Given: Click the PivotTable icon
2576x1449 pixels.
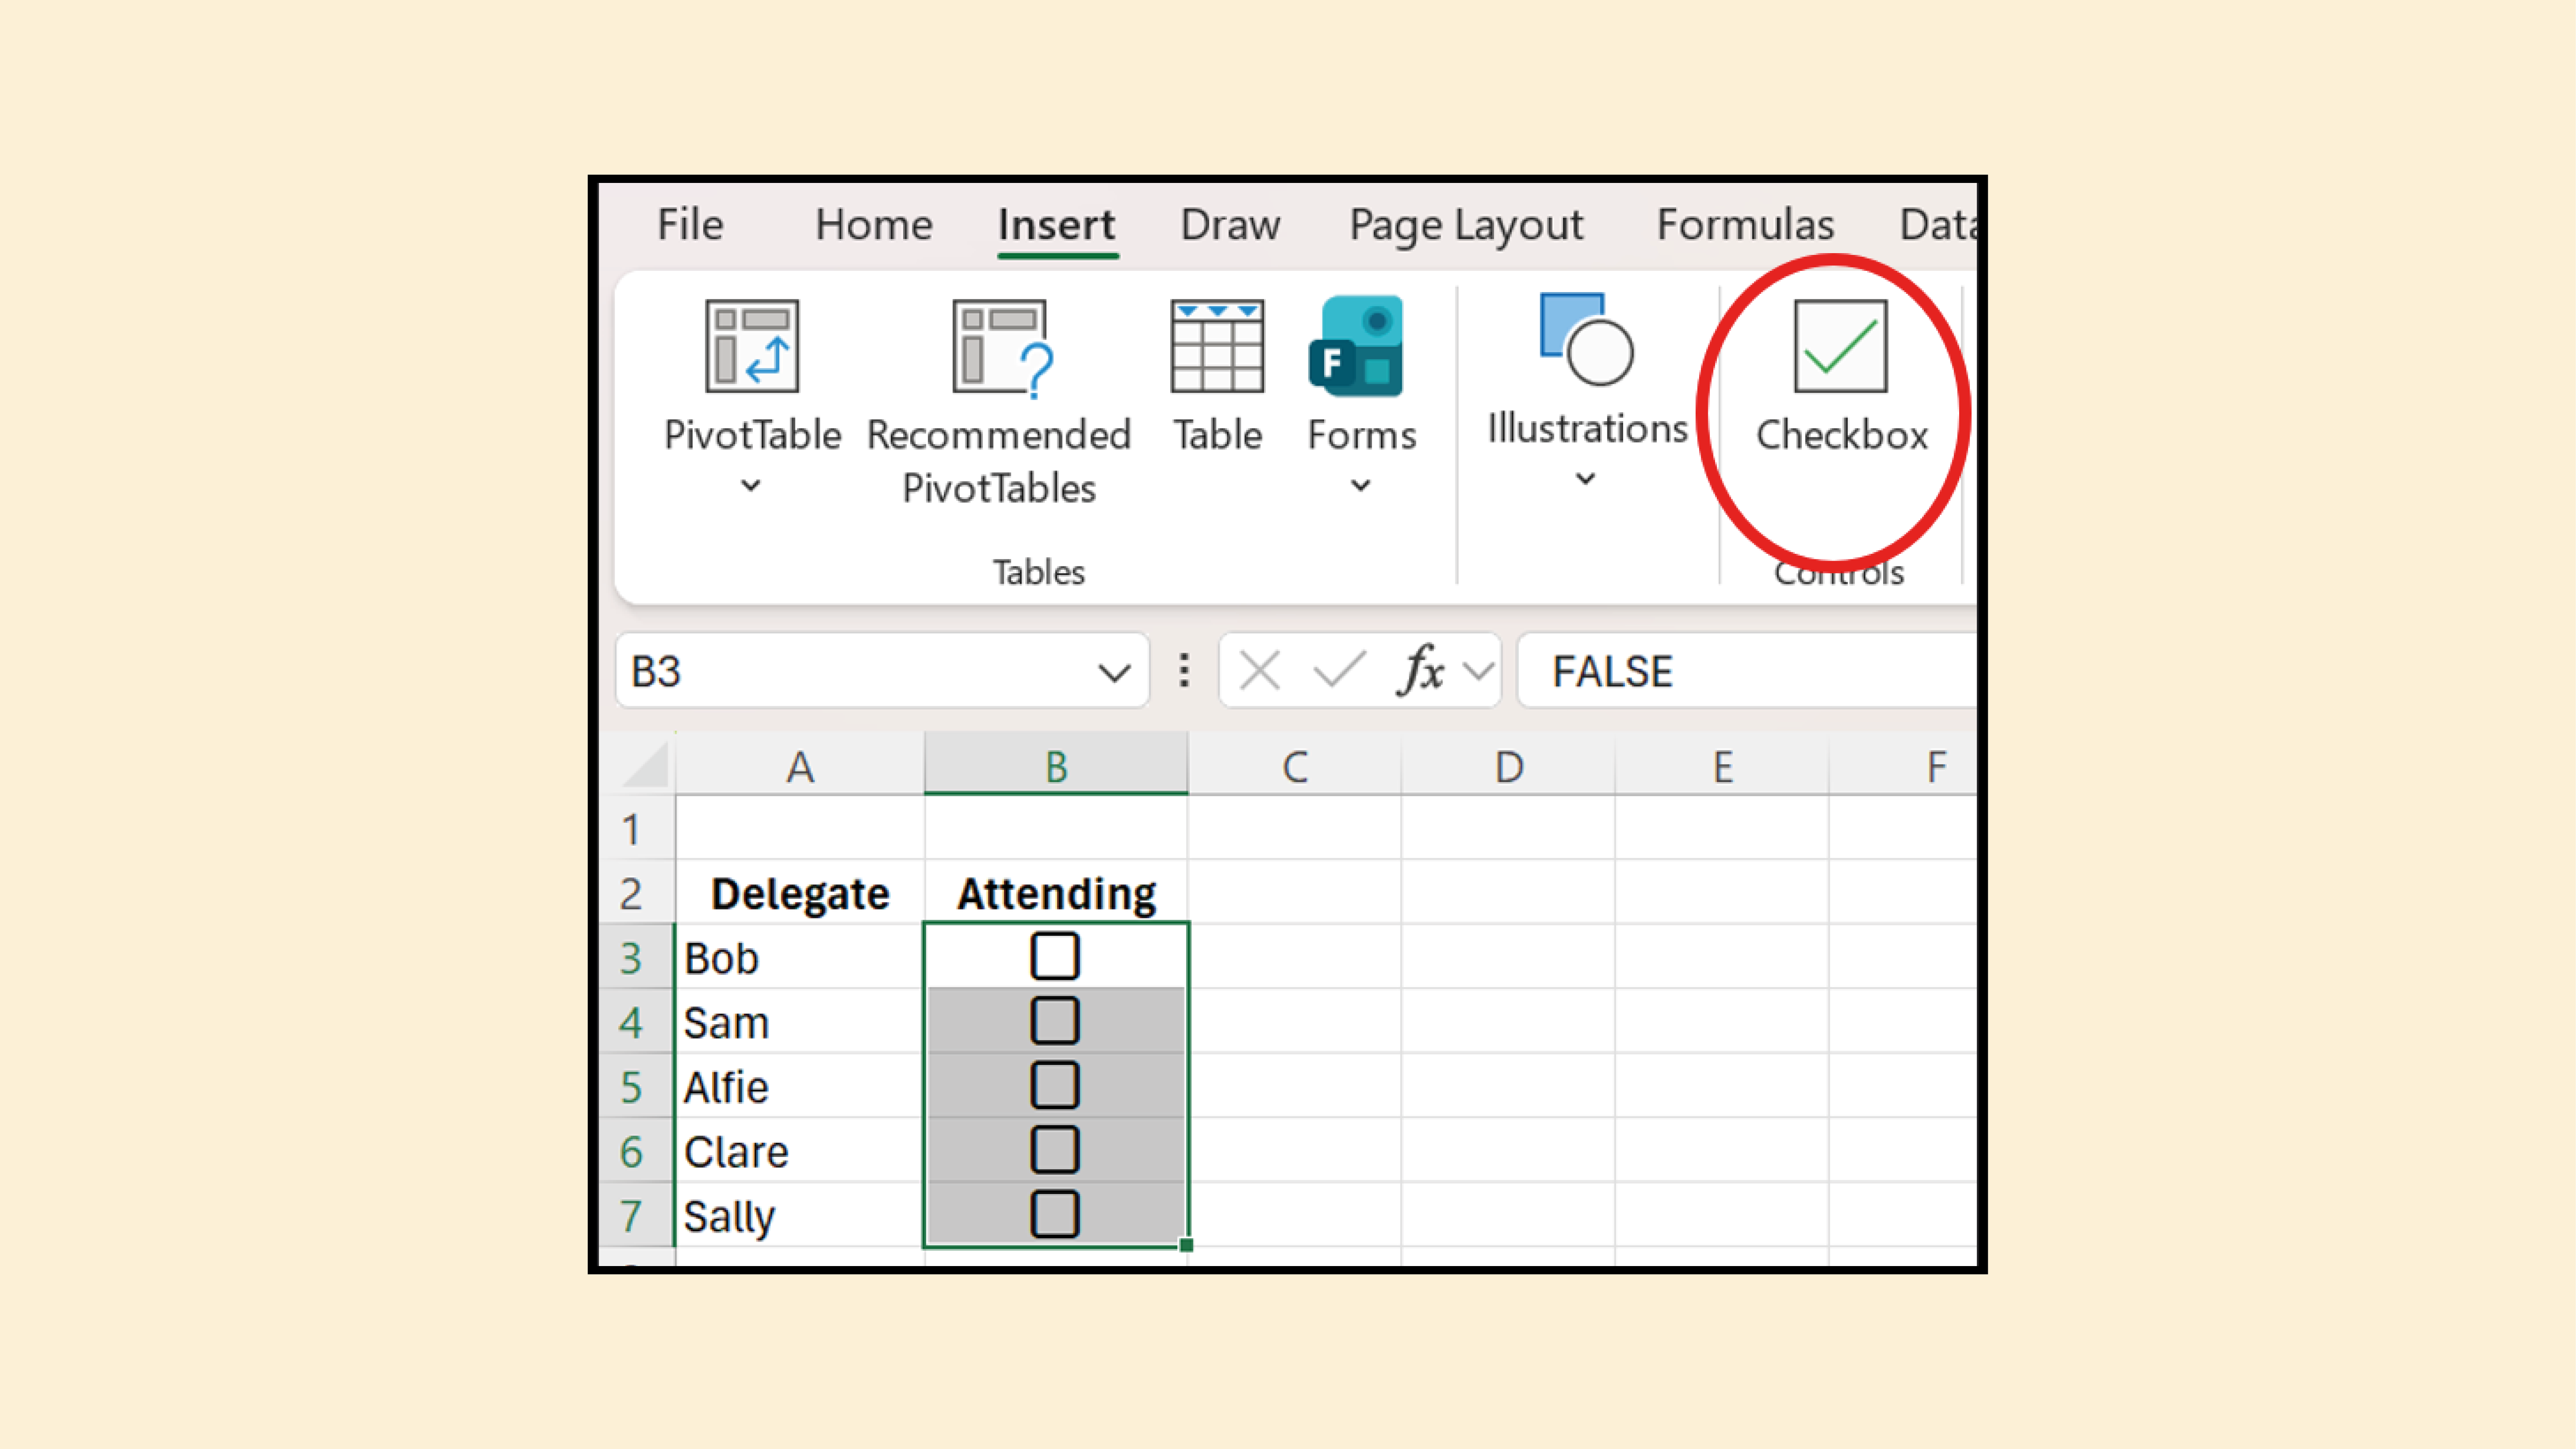Looking at the screenshot, I should tap(752, 346).
